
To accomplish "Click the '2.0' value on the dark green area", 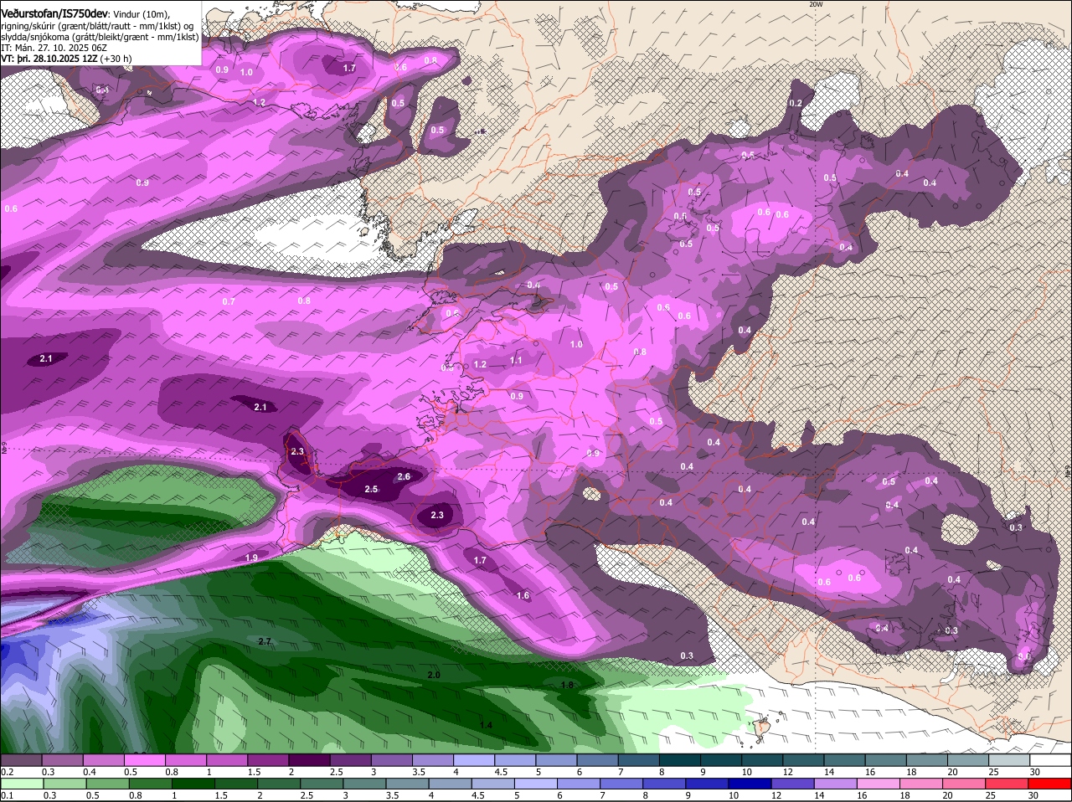I will [x=434, y=675].
